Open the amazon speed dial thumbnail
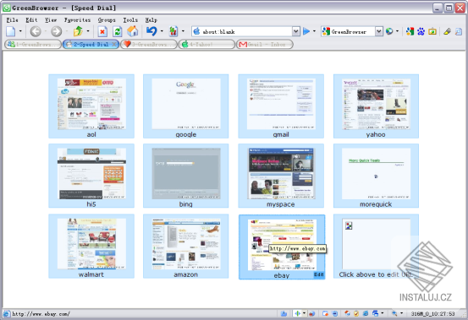 click(x=186, y=244)
